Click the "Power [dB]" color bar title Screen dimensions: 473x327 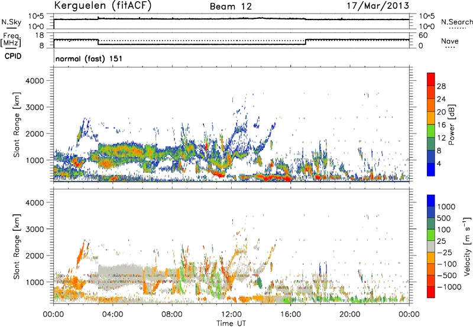(451, 125)
